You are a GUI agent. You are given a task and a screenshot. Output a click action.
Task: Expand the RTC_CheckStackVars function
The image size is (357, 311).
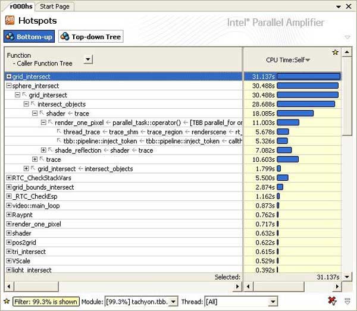point(9,178)
